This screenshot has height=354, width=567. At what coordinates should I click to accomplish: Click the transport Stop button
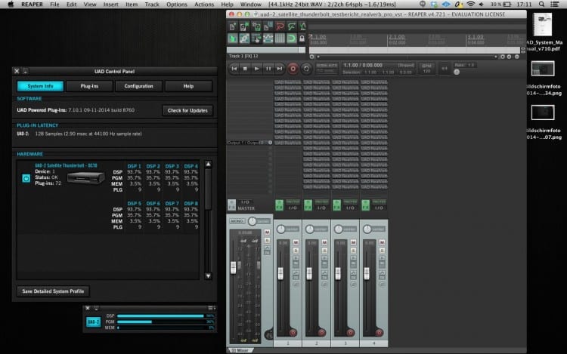point(245,69)
